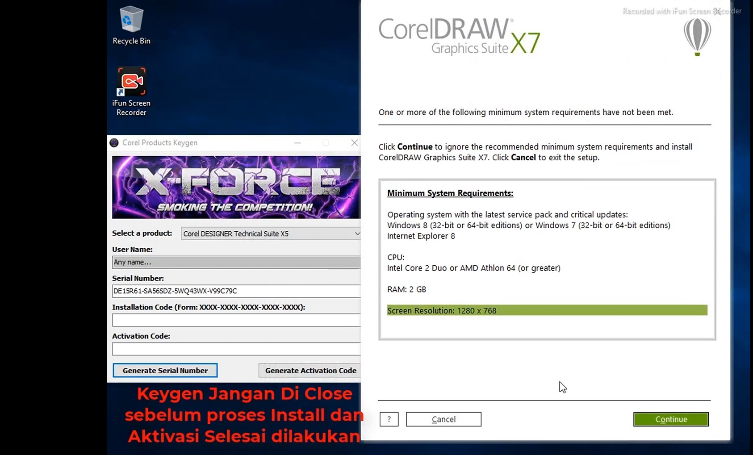Click the Minimum System Requirements heading
The height and width of the screenshot is (455, 753).
(450, 193)
